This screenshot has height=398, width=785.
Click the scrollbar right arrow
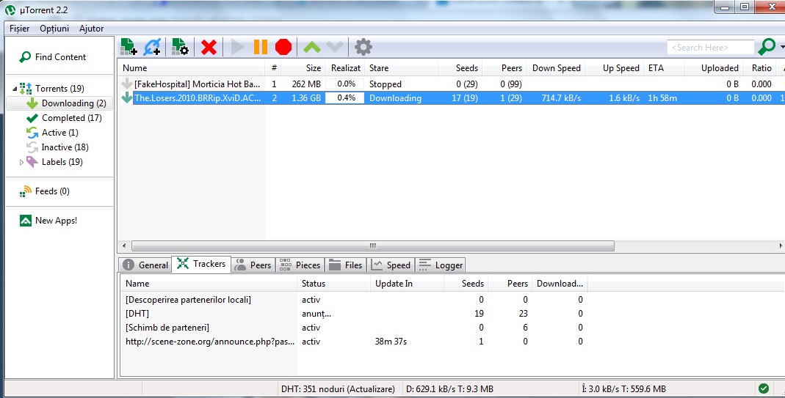[781, 246]
